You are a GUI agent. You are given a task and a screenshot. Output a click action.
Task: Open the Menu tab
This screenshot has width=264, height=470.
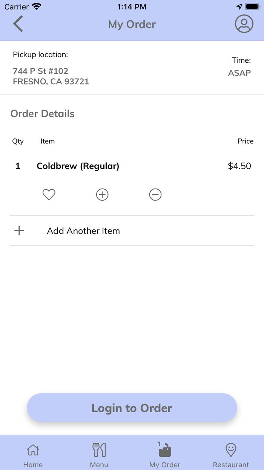(99, 455)
